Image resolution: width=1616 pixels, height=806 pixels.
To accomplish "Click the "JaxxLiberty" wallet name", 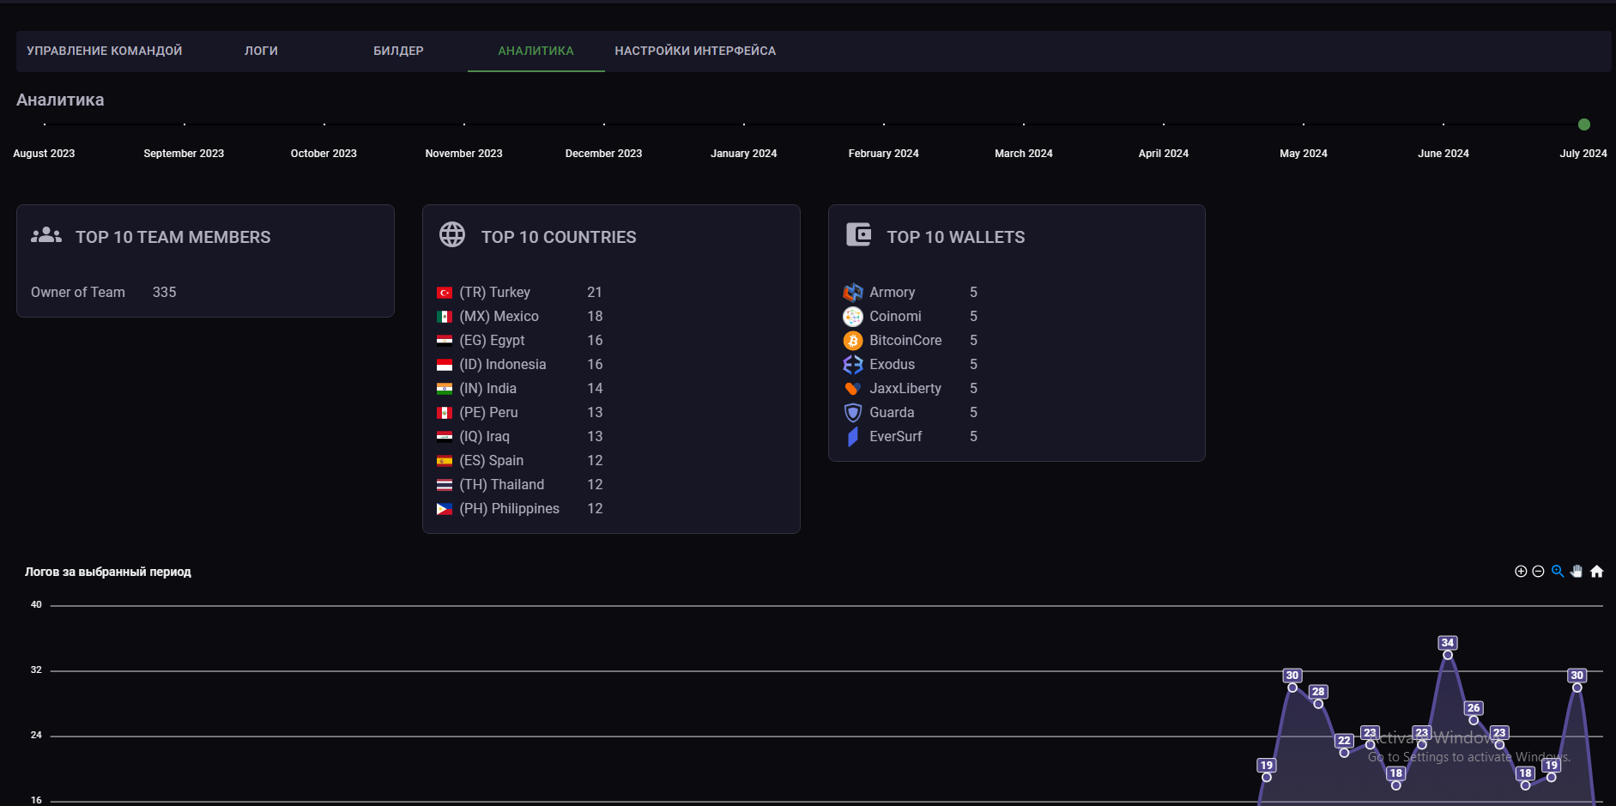I will pyautogui.click(x=905, y=389).
